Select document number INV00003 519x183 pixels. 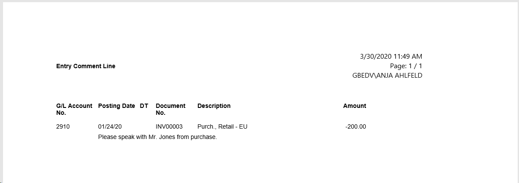[169, 127]
